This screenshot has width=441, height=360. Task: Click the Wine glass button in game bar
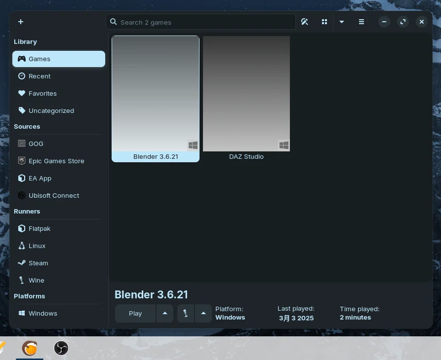(x=186, y=313)
